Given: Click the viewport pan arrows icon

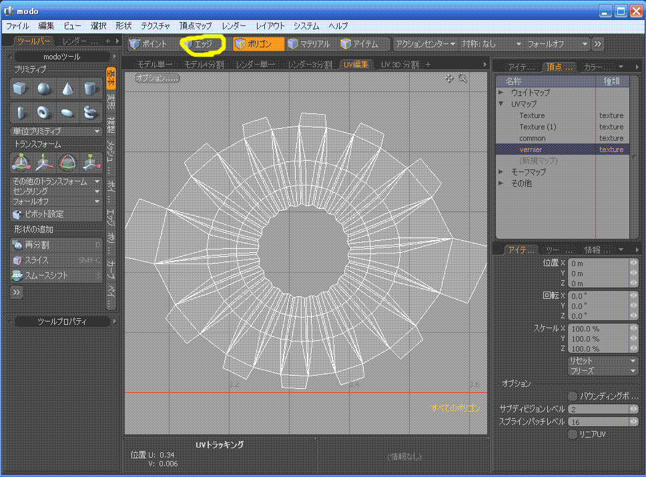Looking at the screenshot, I should 450,79.
